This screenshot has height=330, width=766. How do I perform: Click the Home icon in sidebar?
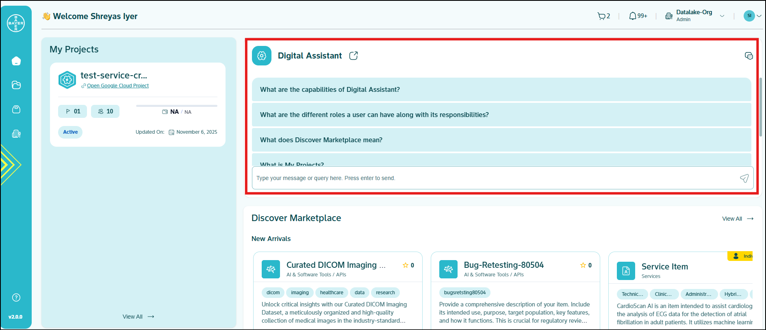pyautogui.click(x=16, y=61)
